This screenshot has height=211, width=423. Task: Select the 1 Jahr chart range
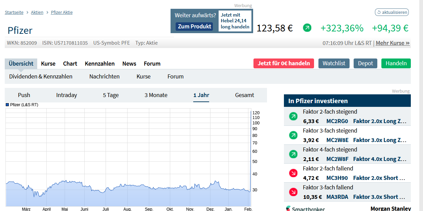(x=201, y=95)
